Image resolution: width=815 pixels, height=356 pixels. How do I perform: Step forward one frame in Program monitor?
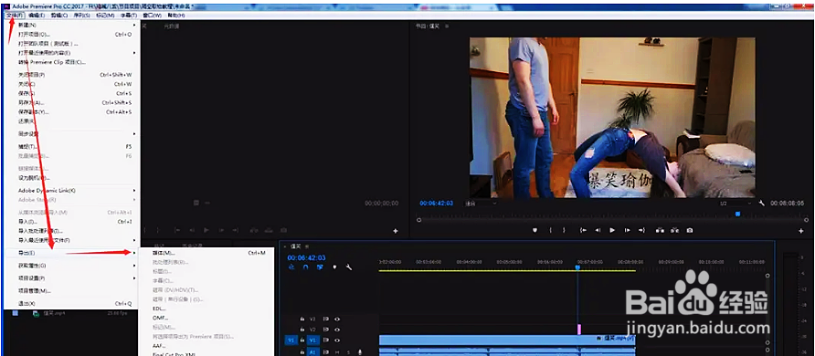click(628, 230)
